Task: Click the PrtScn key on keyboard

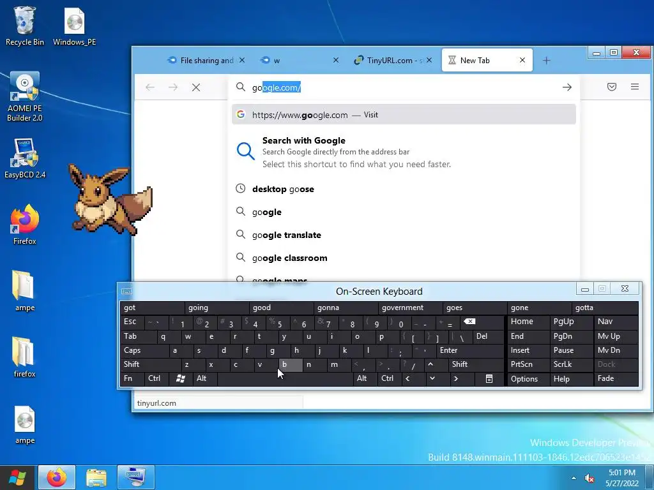Action: pyautogui.click(x=528, y=364)
